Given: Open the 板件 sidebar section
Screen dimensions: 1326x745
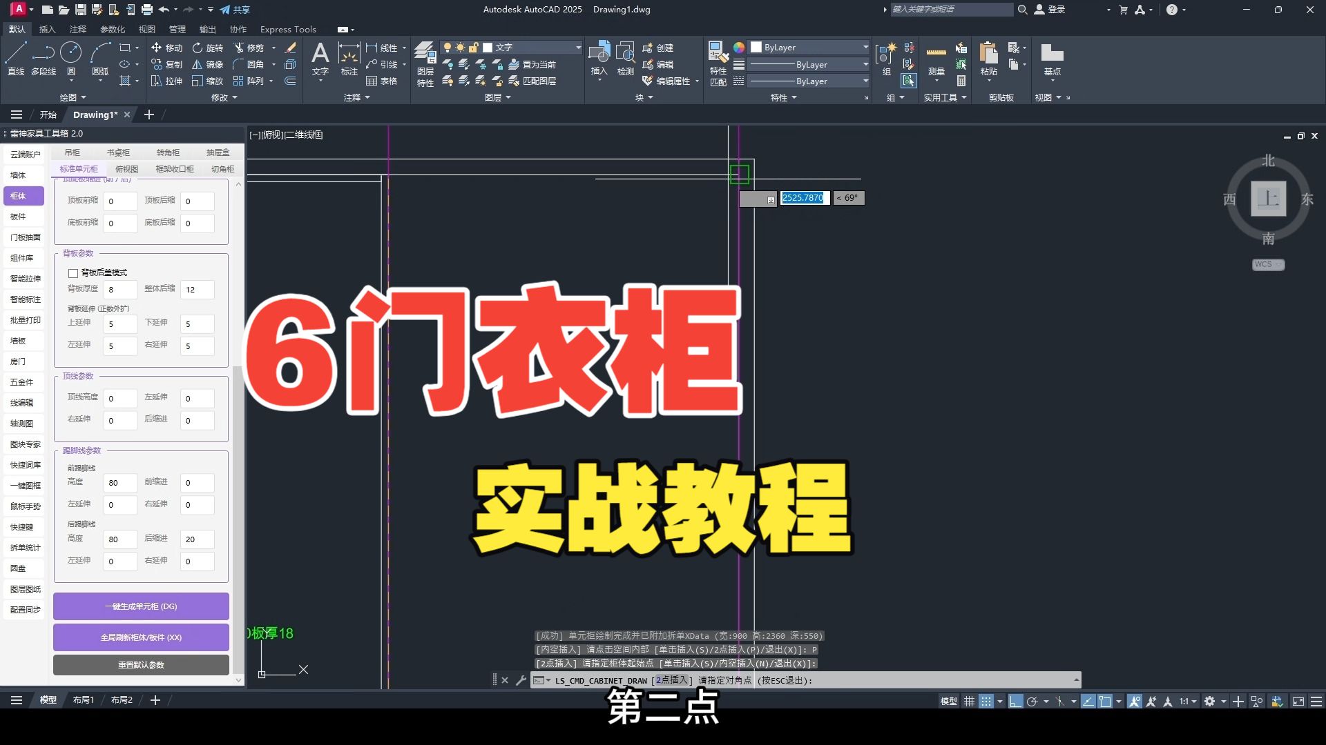Looking at the screenshot, I should [x=23, y=217].
